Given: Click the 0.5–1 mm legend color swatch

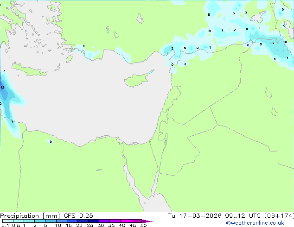Looking at the screenshot, I should (19, 221).
